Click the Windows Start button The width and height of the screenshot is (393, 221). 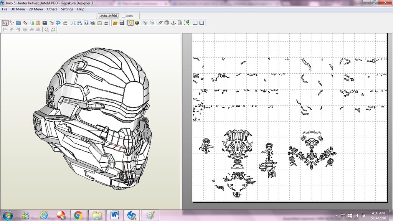click(x=7, y=215)
